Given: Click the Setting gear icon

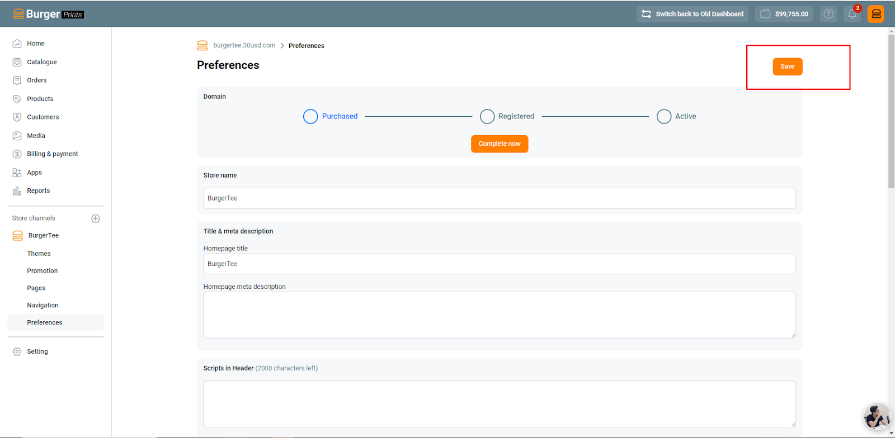Looking at the screenshot, I should click(17, 352).
